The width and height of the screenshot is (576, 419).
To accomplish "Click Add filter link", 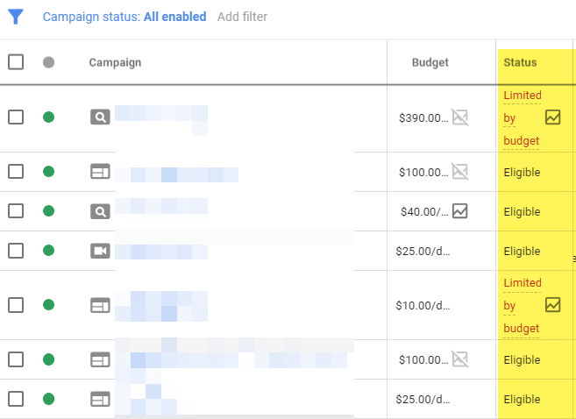I will [242, 17].
